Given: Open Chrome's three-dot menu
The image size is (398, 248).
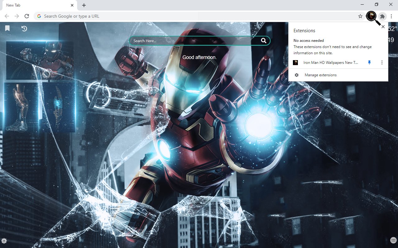Looking at the screenshot, I should [x=391, y=16].
